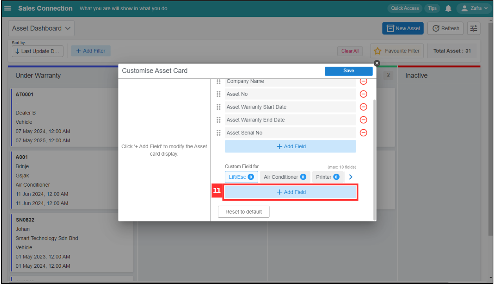Select the Lift/Esc custom field tab

(241, 177)
